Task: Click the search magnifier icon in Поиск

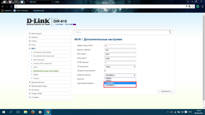Action: pyautogui.click(x=170, y=32)
